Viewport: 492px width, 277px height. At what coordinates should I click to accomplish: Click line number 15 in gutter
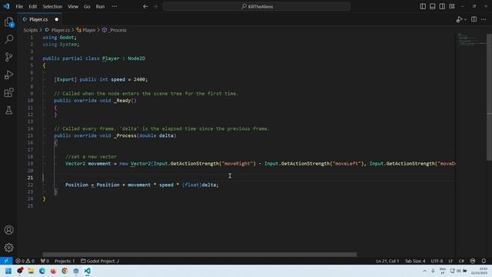click(x=30, y=135)
